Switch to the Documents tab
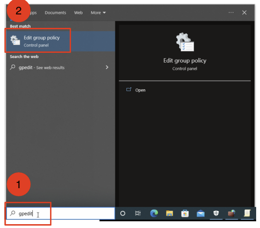Image resolution: width=260 pixels, height=228 pixels. (55, 13)
